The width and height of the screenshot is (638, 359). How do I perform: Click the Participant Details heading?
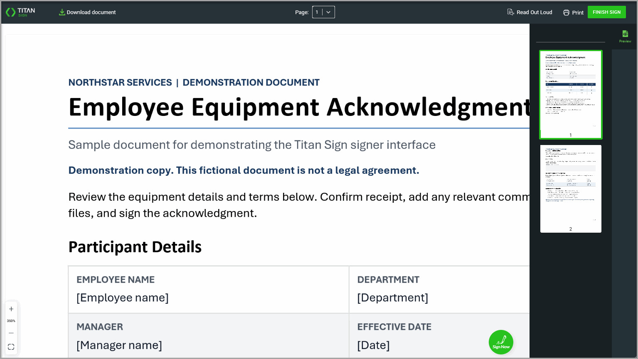click(135, 247)
